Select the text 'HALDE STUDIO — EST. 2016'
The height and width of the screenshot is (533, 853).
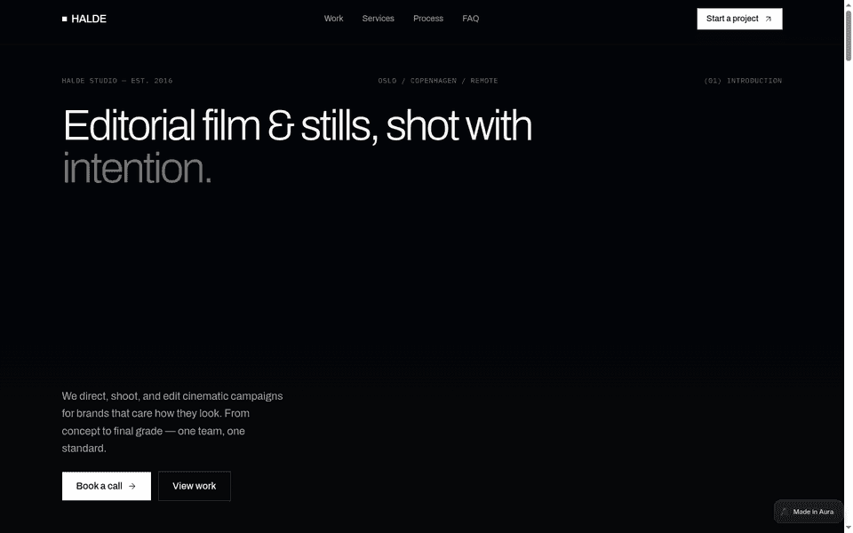pyautogui.click(x=117, y=81)
